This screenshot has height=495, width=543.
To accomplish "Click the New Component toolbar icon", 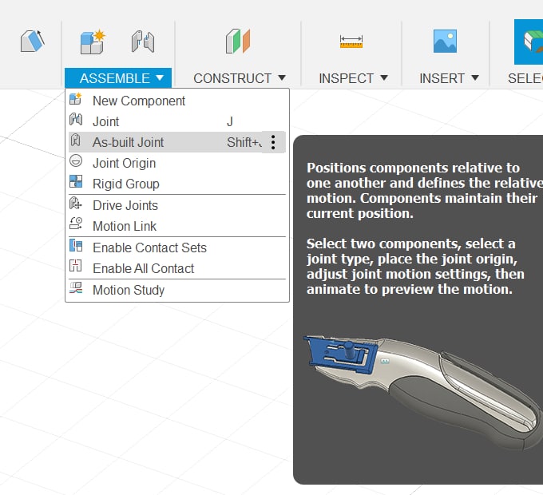I will 93,42.
